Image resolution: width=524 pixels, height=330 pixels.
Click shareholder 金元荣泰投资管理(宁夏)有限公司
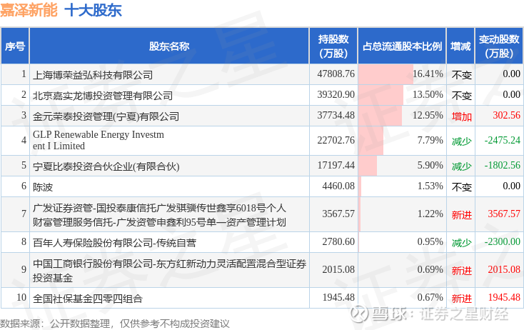(x=106, y=116)
